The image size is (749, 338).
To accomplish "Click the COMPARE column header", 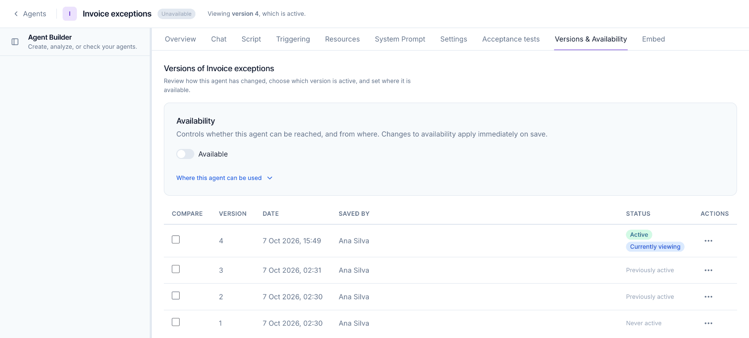I will point(187,214).
